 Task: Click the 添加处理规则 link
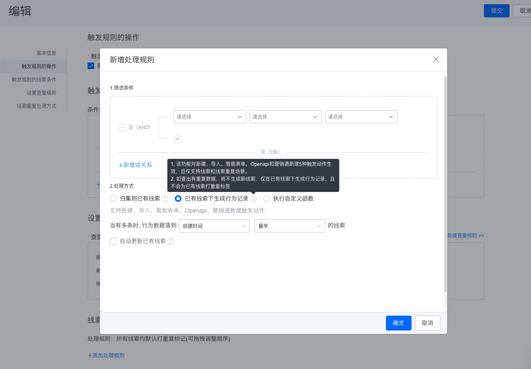click(x=106, y=355)
